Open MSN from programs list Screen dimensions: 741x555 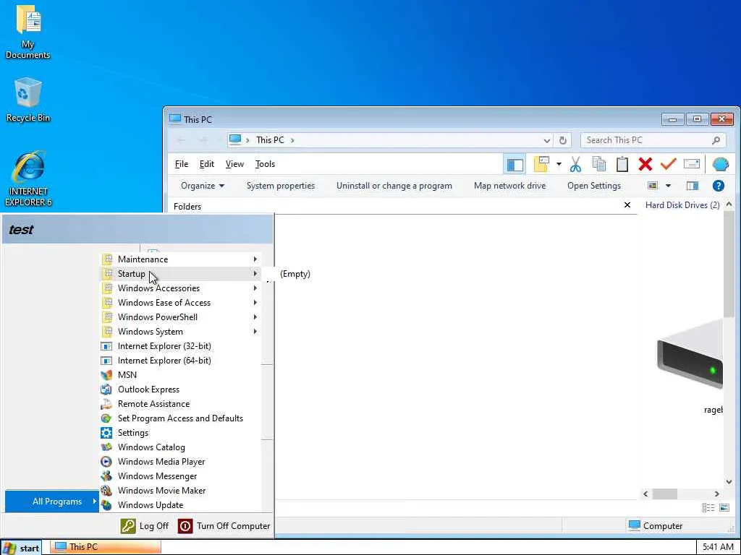(180, 375)
